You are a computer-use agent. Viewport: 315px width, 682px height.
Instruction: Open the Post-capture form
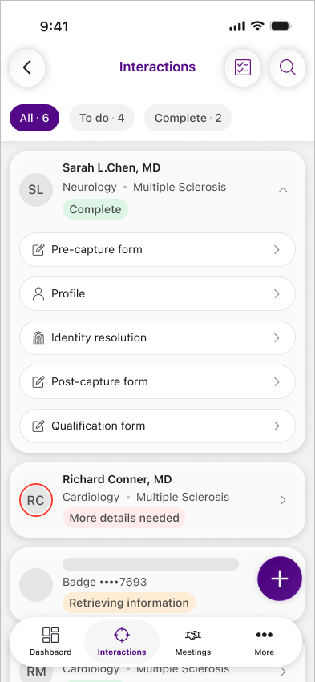157,382
